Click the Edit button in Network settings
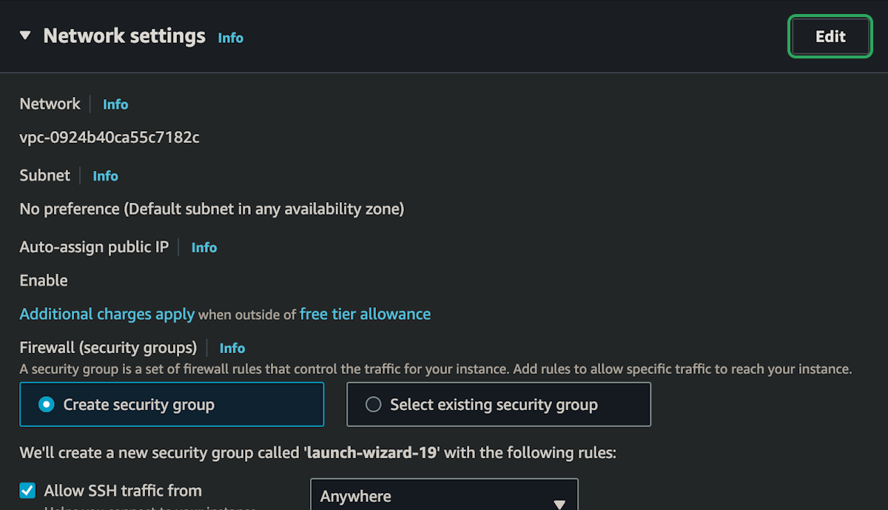This screenshot has height=510, width=888. click(830, 36)
